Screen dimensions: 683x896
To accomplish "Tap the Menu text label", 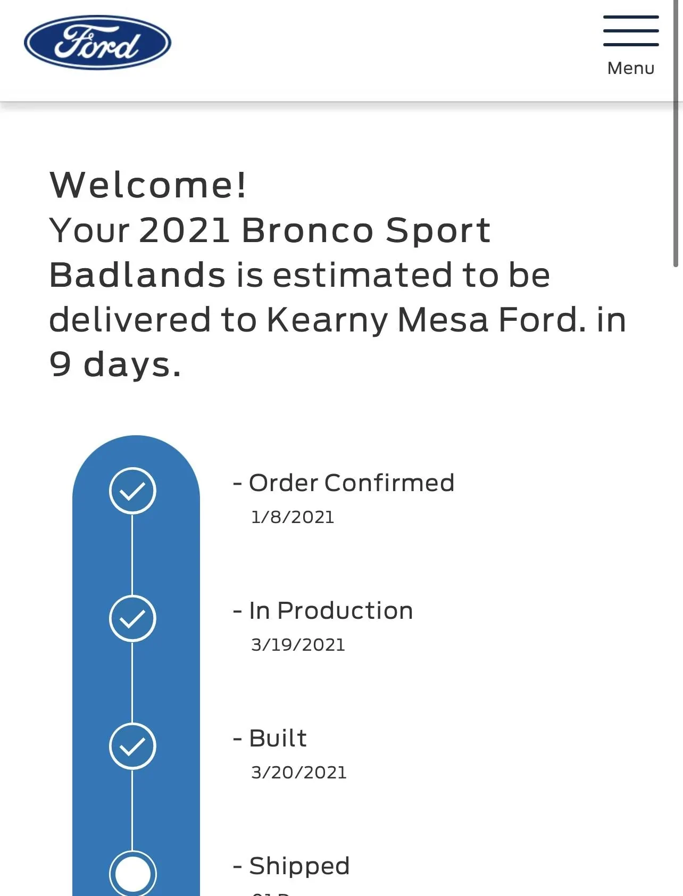I will (x=631, y=68).
